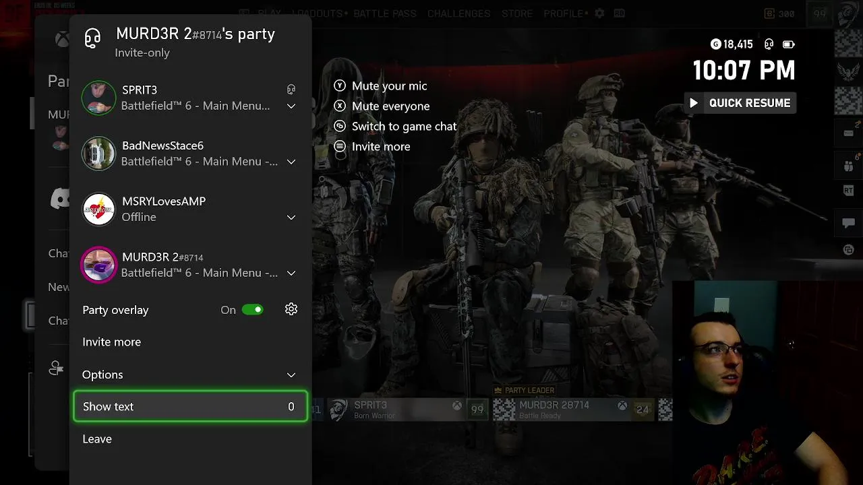
Task: Click the Quick Resume button
Action: tap(740, 103)
